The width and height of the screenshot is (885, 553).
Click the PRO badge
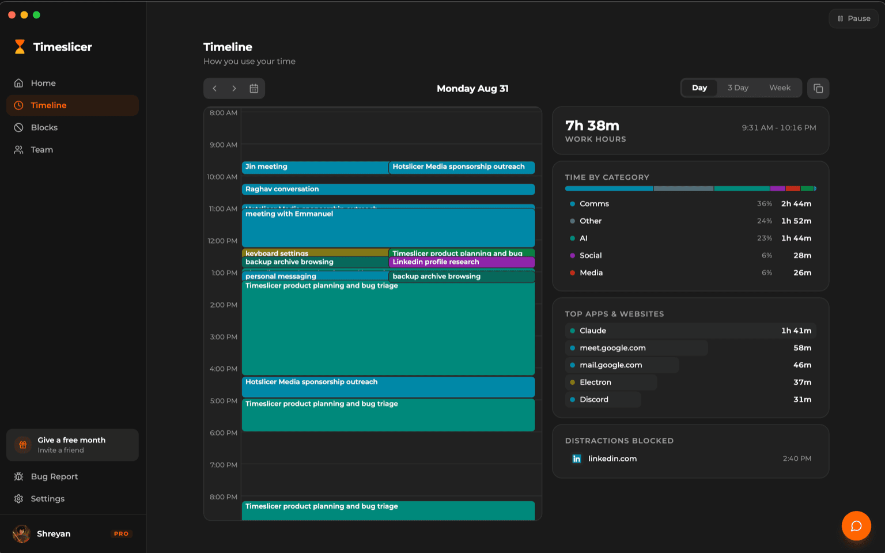pos(121,534)
